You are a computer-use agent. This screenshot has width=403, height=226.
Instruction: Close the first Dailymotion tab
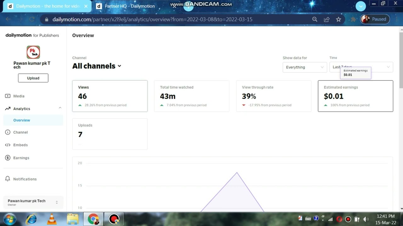point(86,6)
